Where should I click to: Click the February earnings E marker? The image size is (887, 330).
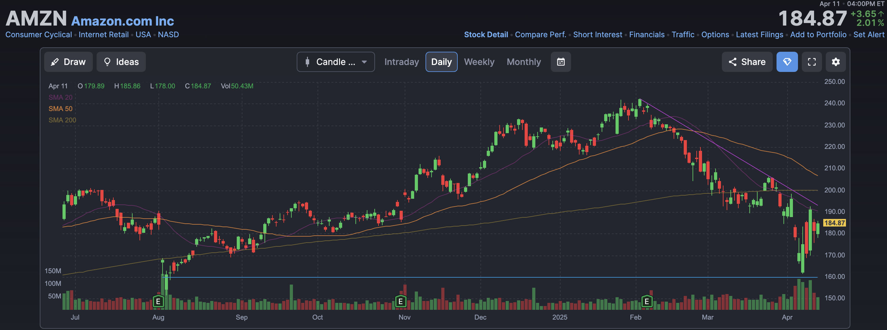click(647, 302)
